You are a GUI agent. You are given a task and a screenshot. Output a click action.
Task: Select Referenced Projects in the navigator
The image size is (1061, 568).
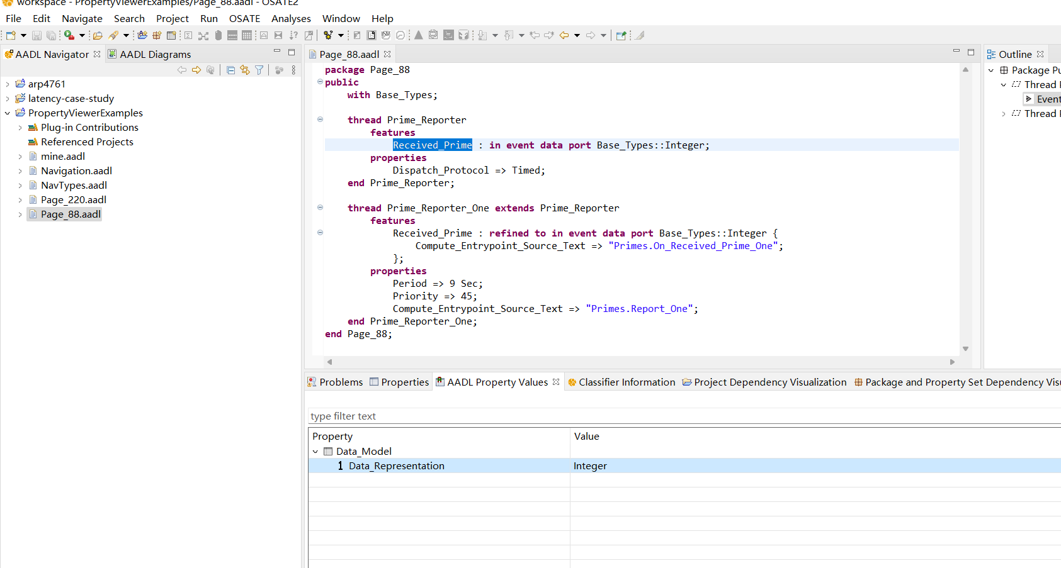click(x=87, y=142)
